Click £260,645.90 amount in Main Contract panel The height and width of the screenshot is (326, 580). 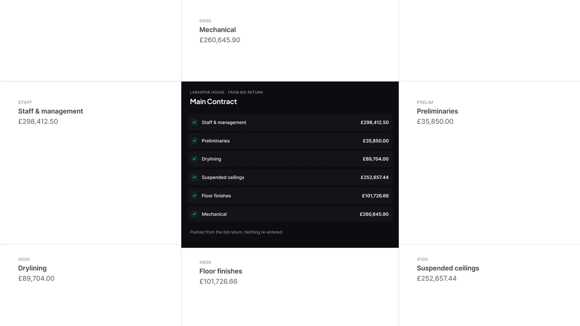click(374, 214)
